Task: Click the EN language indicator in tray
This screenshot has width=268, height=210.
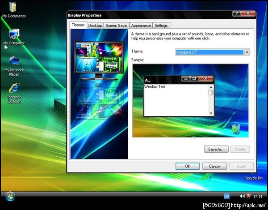Action: [x=226, y=196]
